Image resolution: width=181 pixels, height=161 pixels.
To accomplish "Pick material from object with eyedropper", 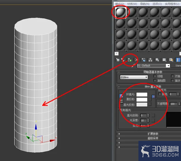I will tap(133, 65).
